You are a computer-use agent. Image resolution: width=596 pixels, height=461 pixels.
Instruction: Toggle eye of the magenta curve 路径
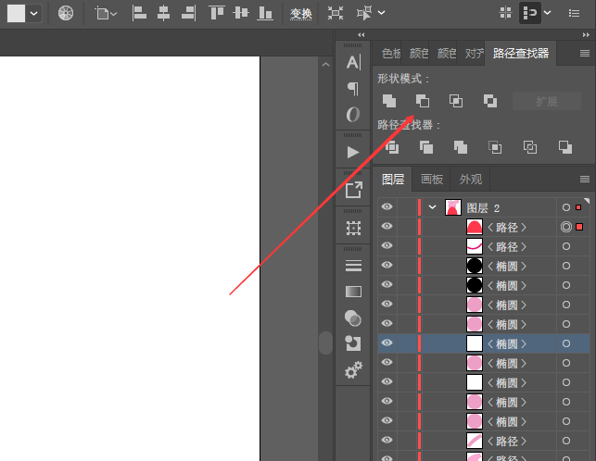tap(387, 245)
